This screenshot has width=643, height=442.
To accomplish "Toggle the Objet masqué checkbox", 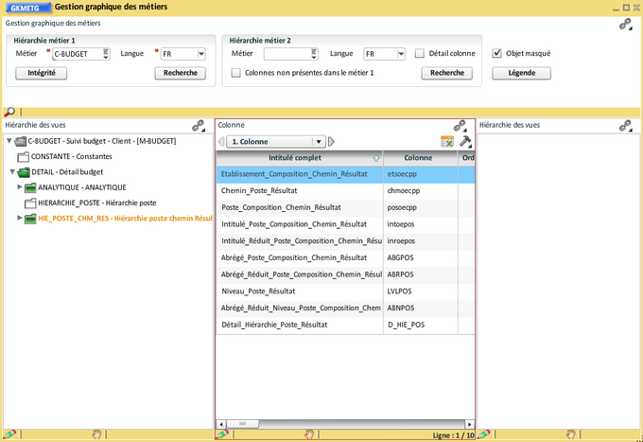I will [497, 54].
